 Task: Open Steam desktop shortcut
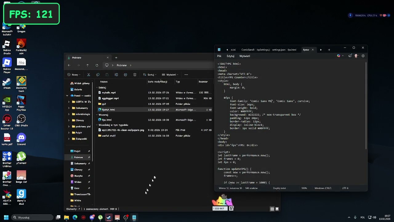[x=7, y=83]
